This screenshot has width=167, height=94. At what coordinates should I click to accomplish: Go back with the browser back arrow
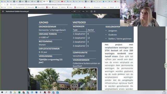pos(2,4)
